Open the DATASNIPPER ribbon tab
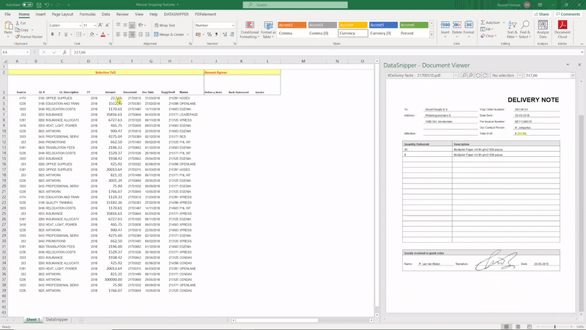 click(174, 14)
